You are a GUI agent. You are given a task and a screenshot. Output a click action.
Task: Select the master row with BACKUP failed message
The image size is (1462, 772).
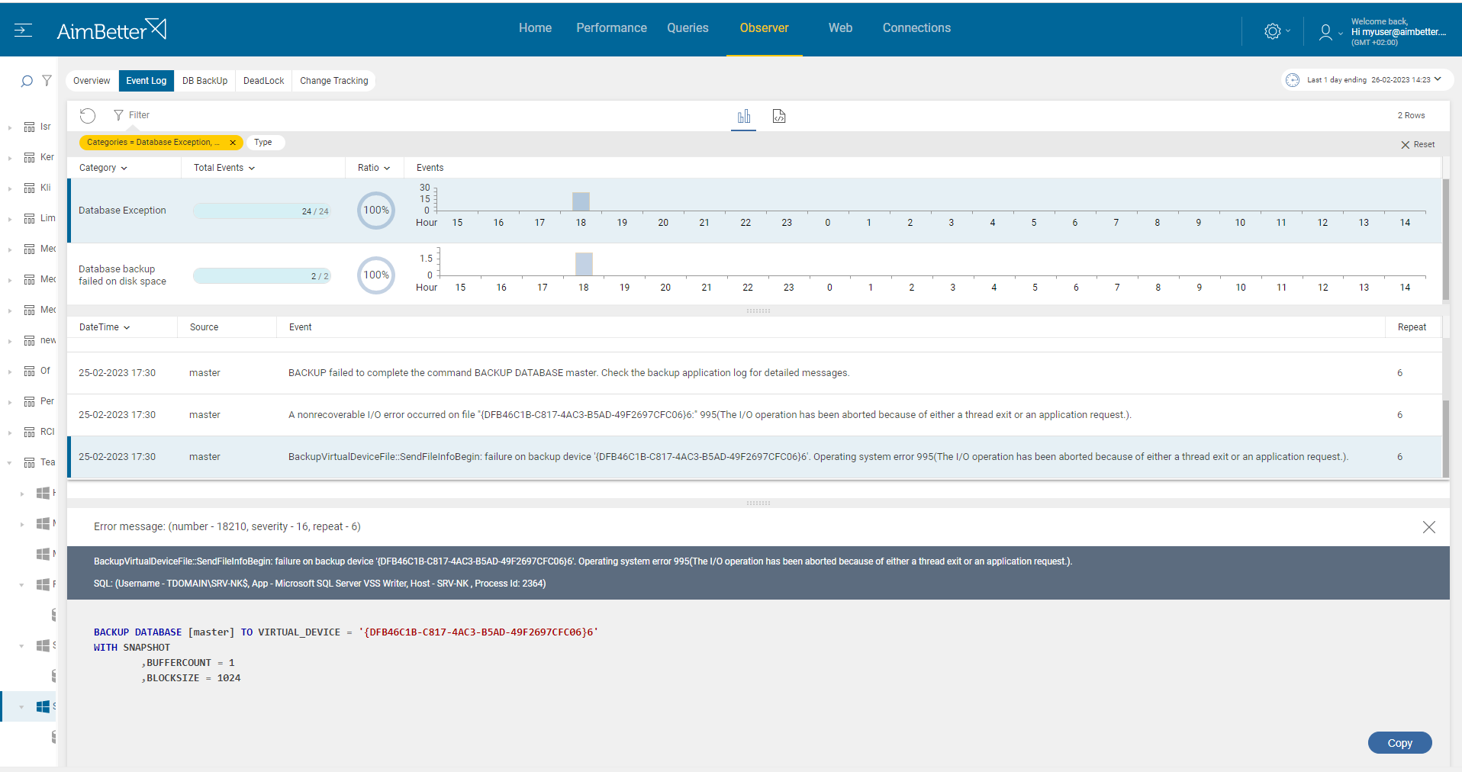(534, 372)
